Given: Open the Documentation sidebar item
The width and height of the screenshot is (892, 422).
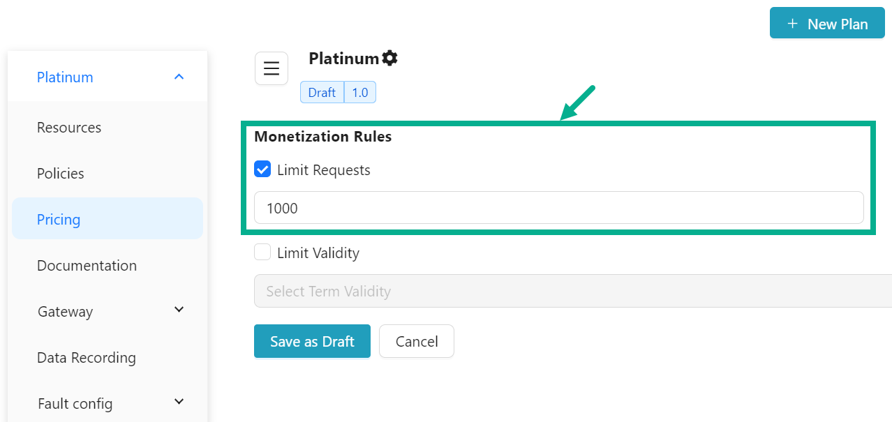Looking at the screenshot, I should 87,266.
